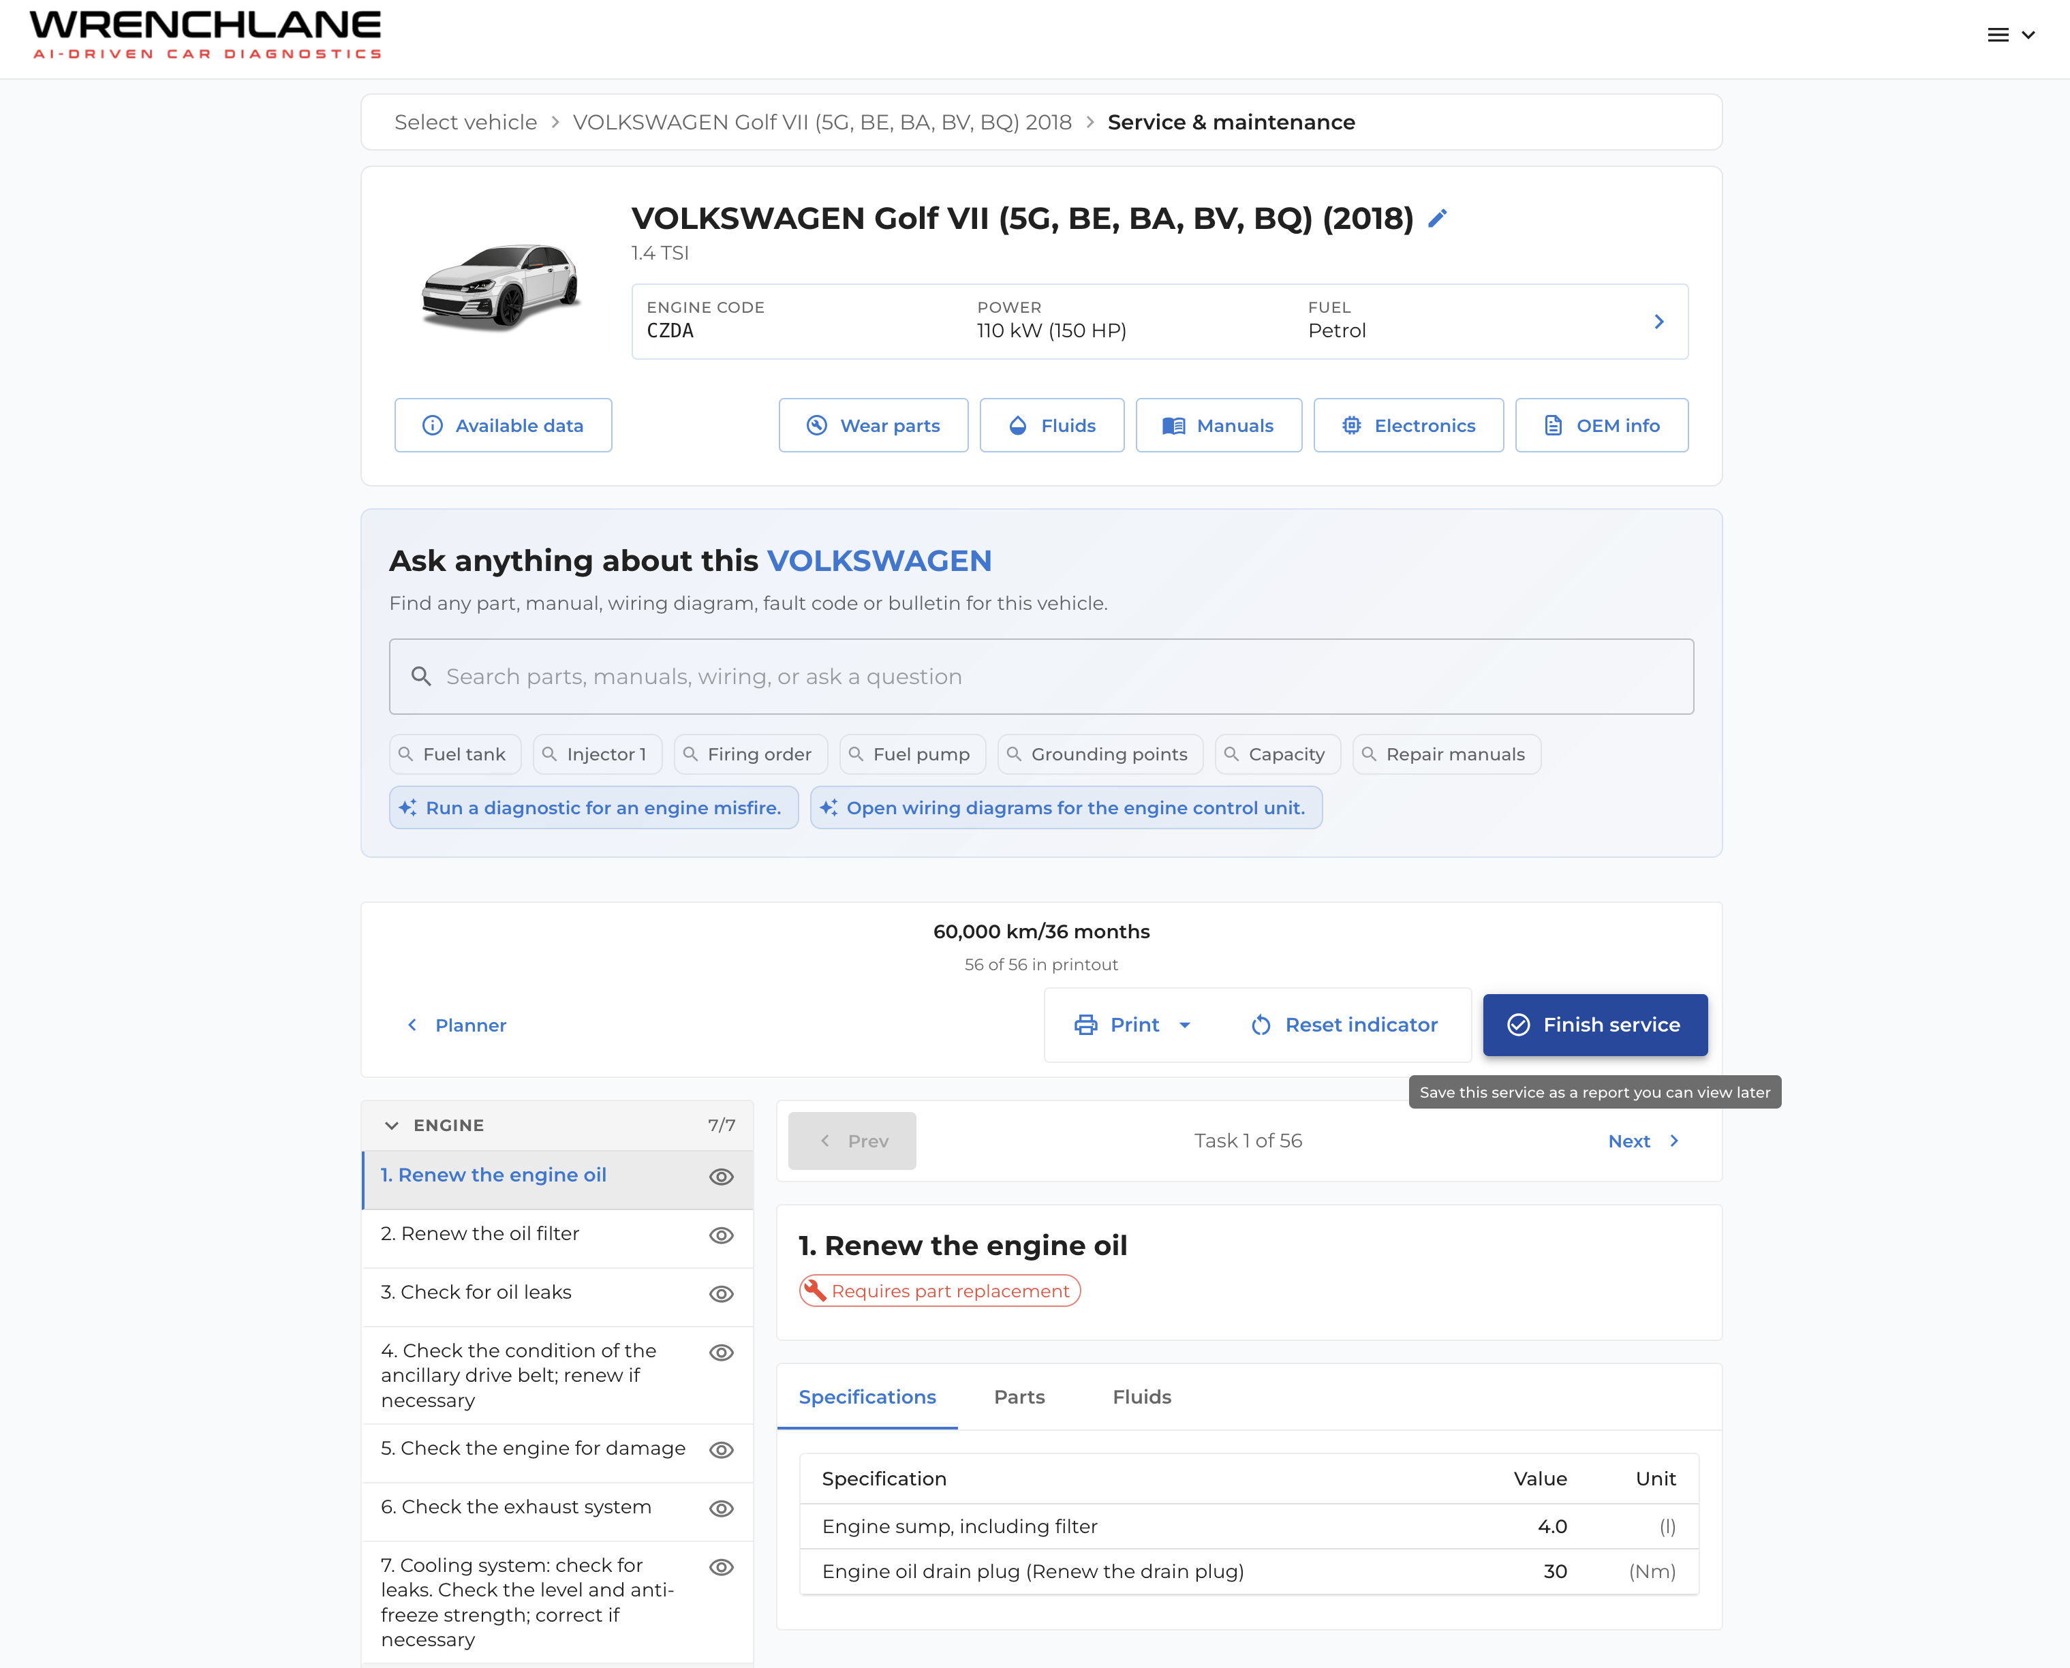Click the Engine sump, including filter row
The image size is (2070, 1668).
tap(1249, 1526)
